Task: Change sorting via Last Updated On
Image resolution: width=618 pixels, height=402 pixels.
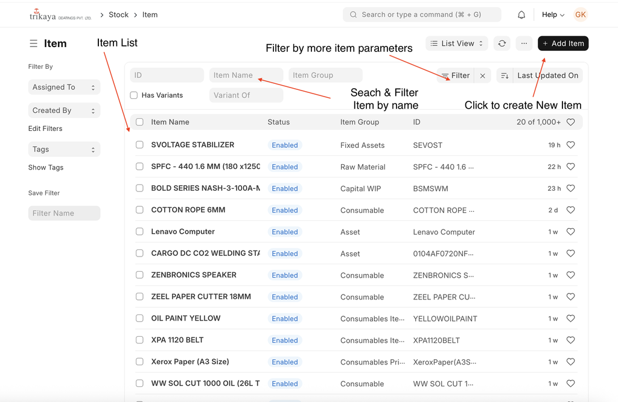Action: [548, 75]
